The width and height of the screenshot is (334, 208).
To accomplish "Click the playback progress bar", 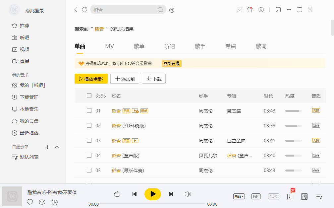I will pyautogui.click(x=152, y=204).
